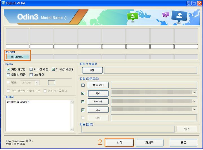Viewport: 203px width, 150px height.
Task: Enable the 플래시 잠금 checkbox
Action: tap(8, 75)
